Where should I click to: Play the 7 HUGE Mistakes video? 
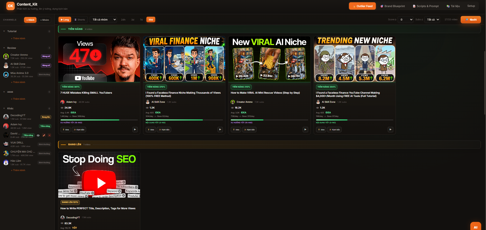point(135,130)
